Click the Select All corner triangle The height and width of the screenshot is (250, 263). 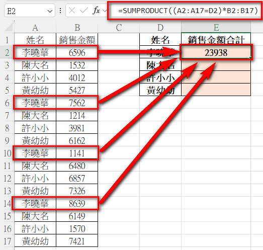click(9, 27)
